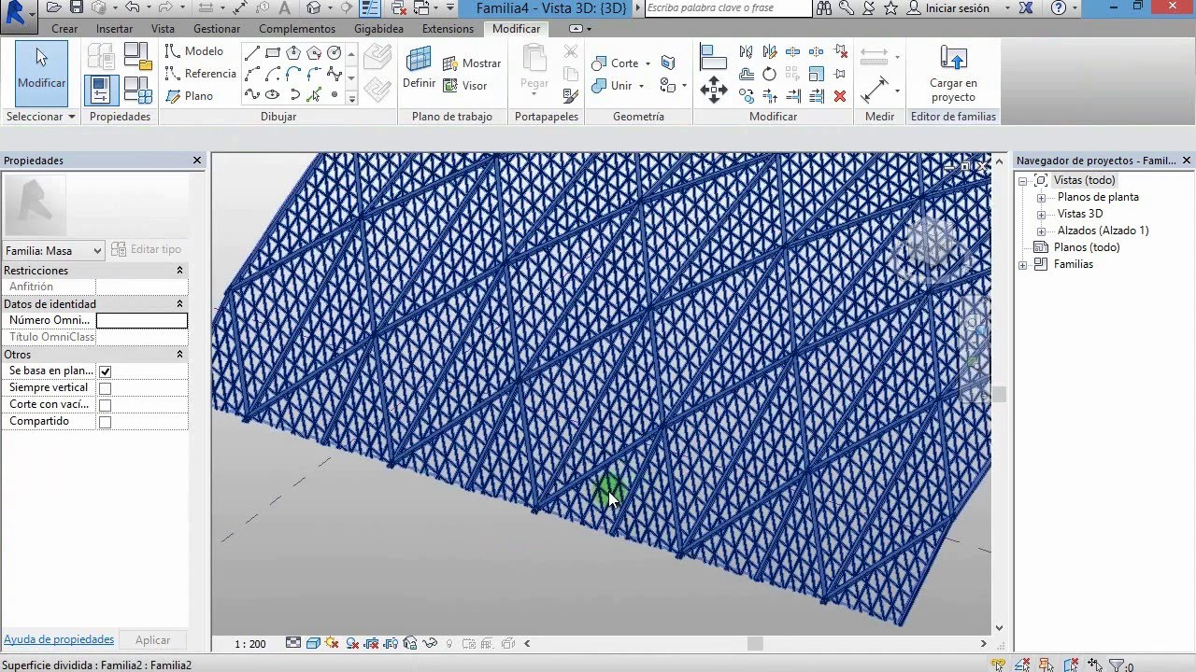Select the Ellipse draw tool
Screen dimensions: 1196x672
point(273,94)
